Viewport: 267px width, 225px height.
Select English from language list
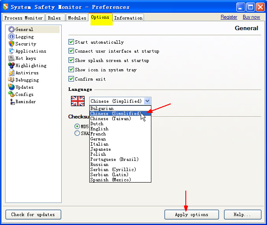click(120, 129)
